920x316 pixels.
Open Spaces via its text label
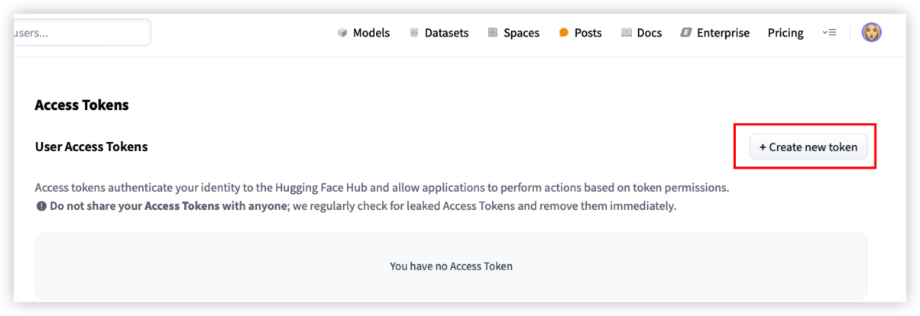pyautogui.click(x=521, y=33)
